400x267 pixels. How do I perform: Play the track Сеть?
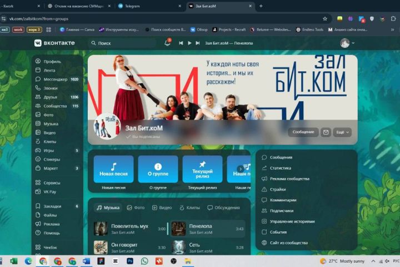207,248
